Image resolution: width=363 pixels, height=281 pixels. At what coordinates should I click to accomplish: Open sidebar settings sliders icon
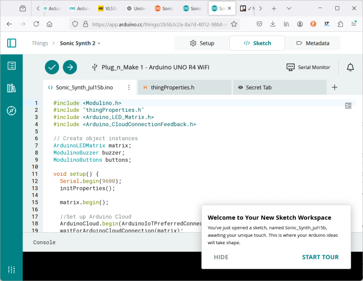12,269
